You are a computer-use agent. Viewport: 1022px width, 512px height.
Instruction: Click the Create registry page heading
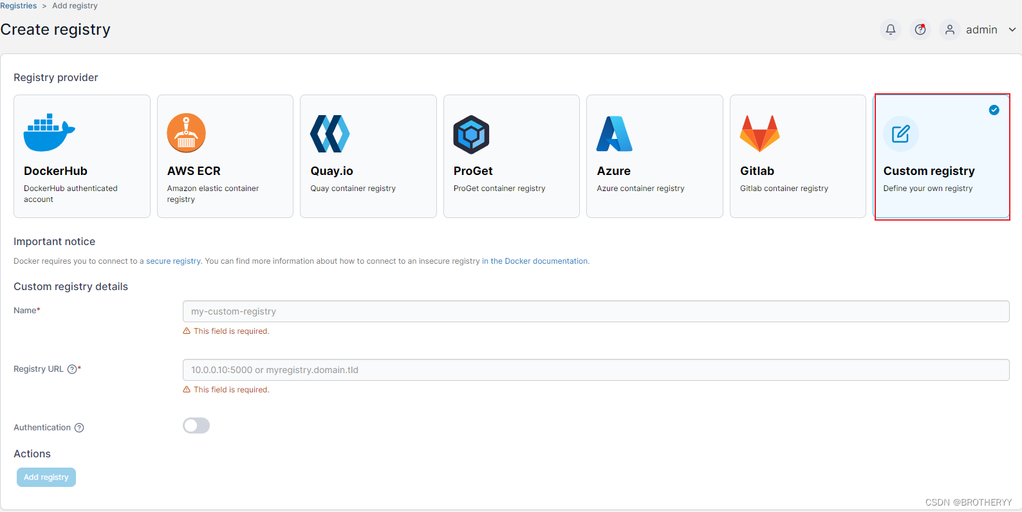(x=55, y=30)
